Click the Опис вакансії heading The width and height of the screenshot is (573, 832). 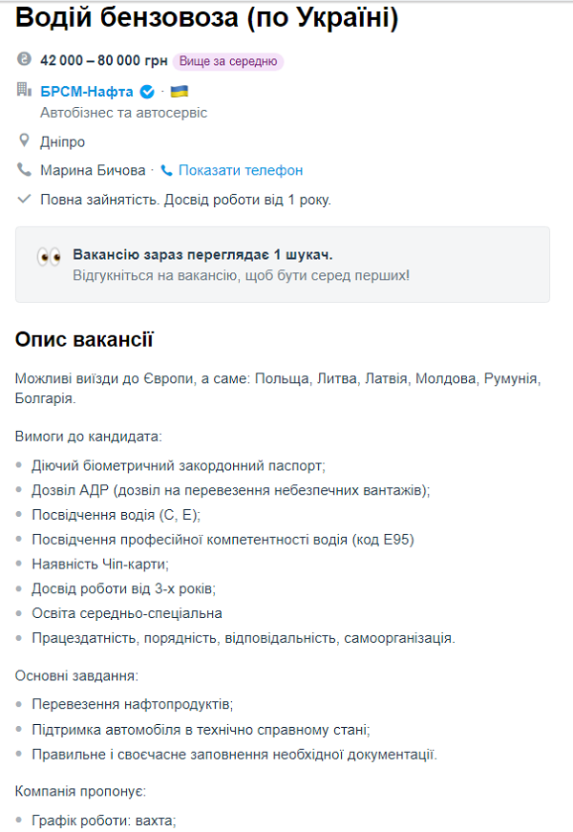pyautogui.click(x=84, y=340)
